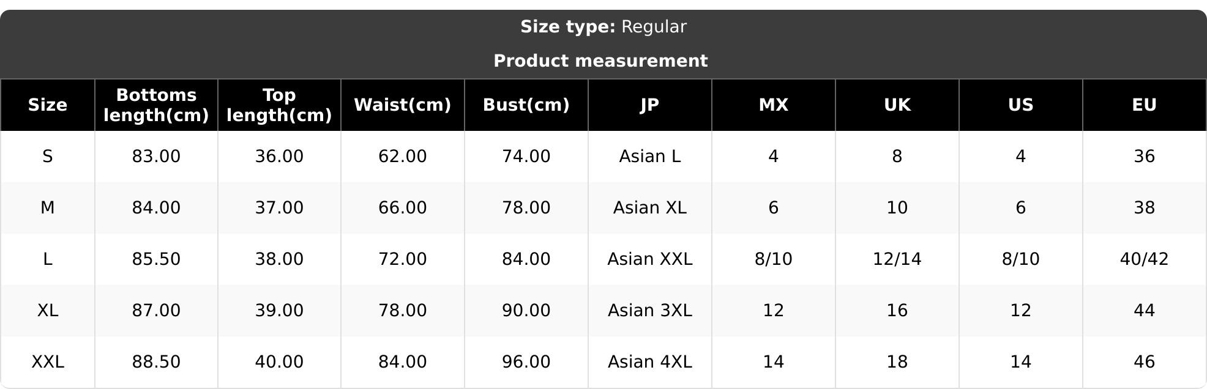Select the S size row label
The height and width of the screenshot is (389, 1207).
[x=48, y=157]
